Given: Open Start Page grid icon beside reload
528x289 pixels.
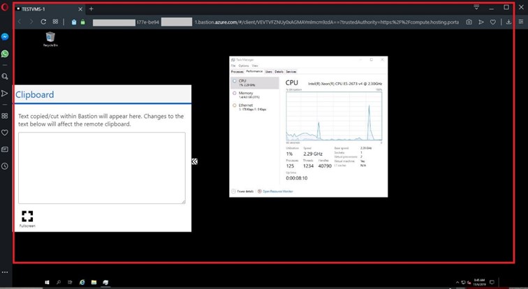Looking at the screenshot, I should pos(56,22).
